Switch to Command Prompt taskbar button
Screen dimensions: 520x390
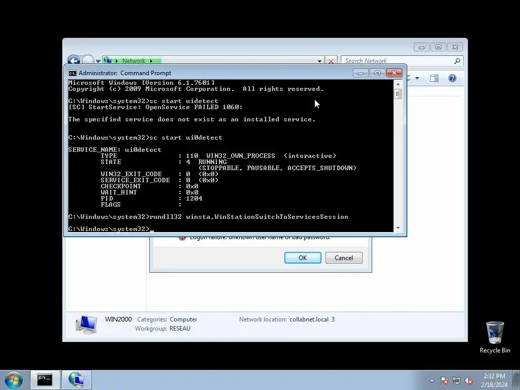(x=45, y=380)
